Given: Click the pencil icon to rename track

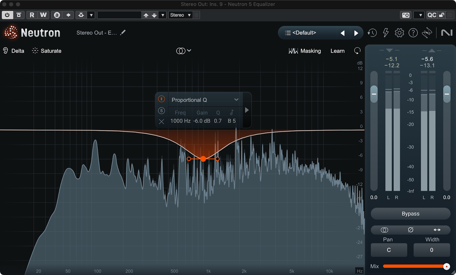Looking at the screenshot, I should pos(123,33).
